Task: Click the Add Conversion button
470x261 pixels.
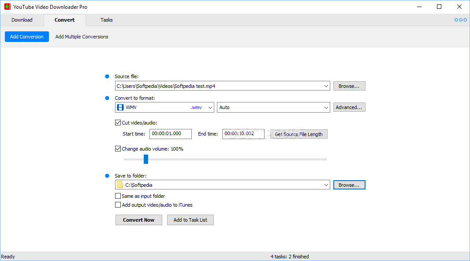Action: [x=27, y=37]
